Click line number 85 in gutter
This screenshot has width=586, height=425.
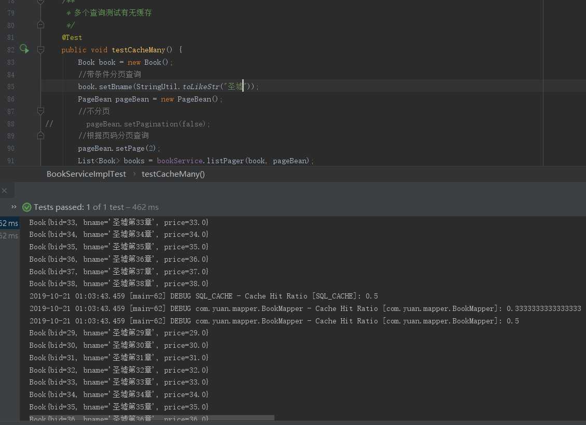pos(11,87)
